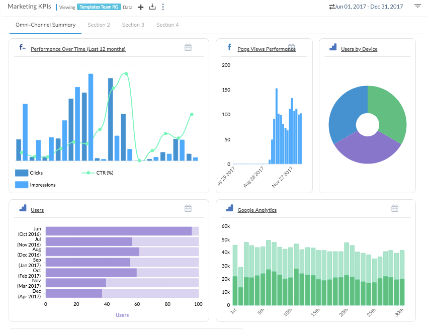Open the calendar icon on Performance Over Time
This screenshot has height=330, width=431.
pyautogui.click(x=188, y=47)
